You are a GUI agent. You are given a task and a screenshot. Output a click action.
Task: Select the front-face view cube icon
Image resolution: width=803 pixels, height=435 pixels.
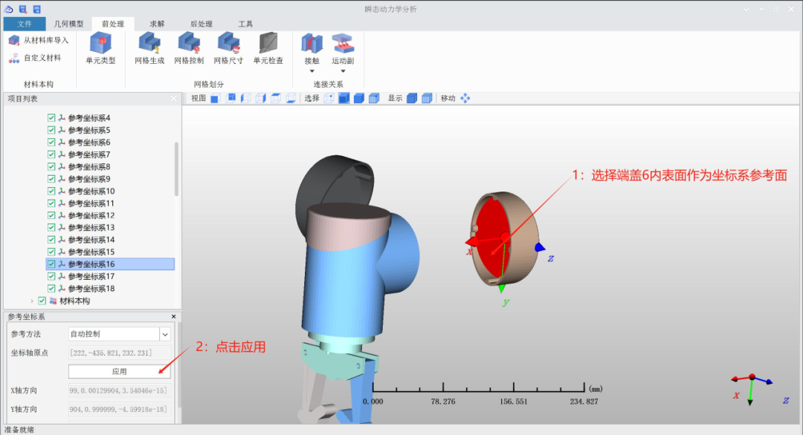[x=215, y=98]
